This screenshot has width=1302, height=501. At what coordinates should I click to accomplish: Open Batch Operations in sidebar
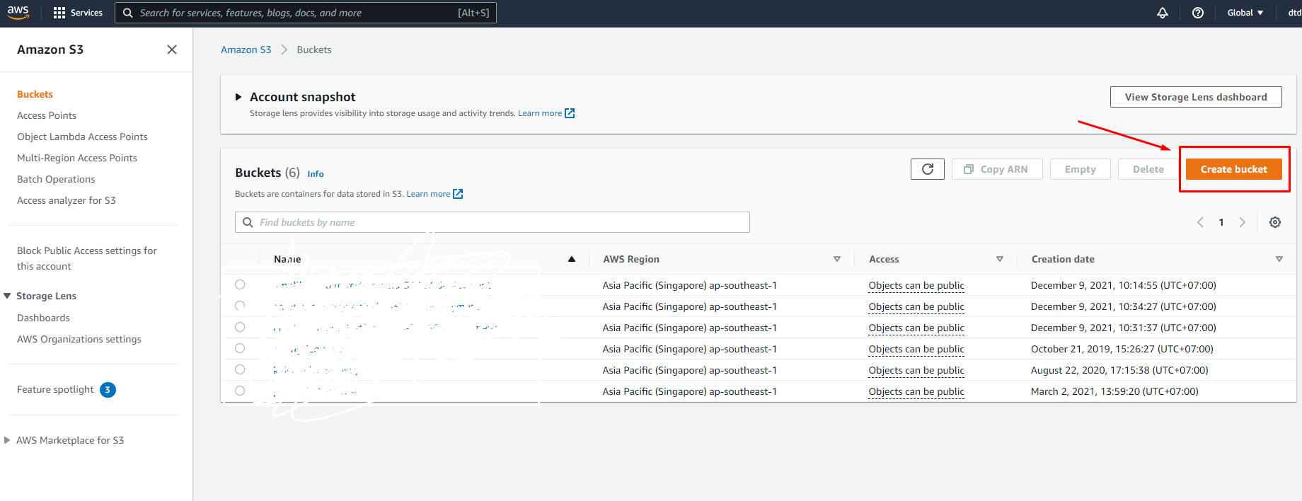[x=56, y=179]
